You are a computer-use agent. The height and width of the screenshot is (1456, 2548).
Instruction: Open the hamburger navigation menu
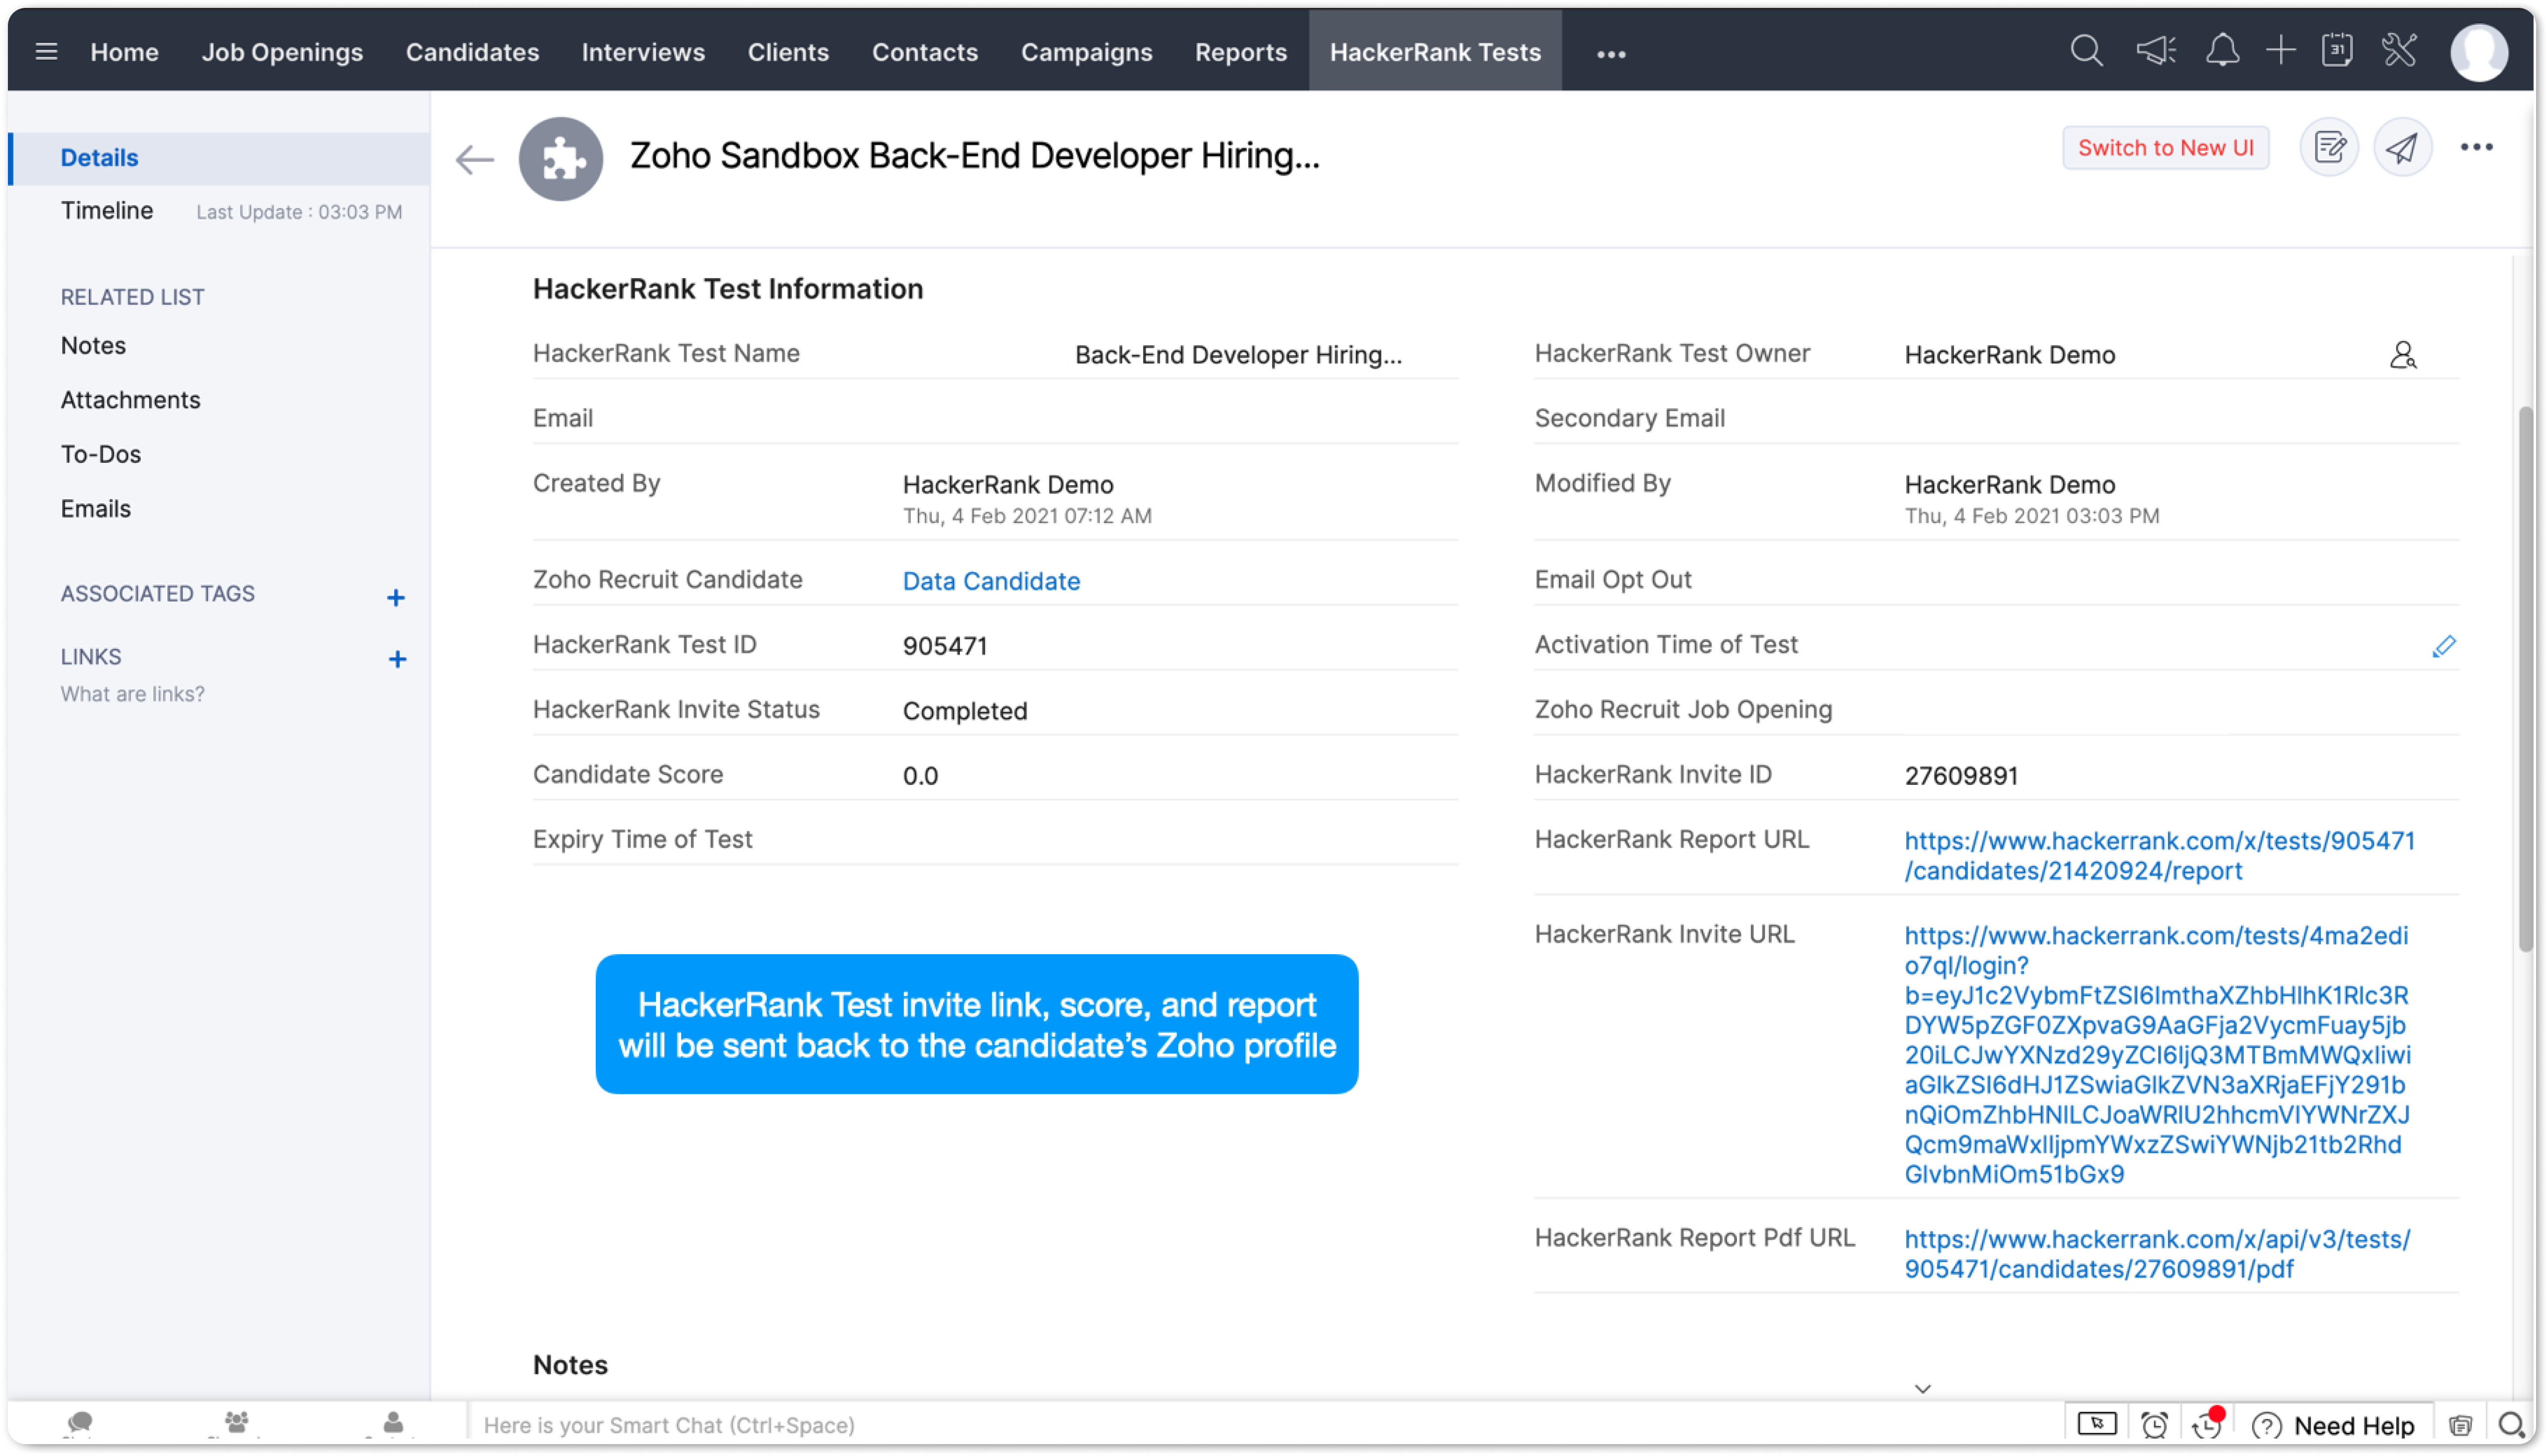point(46,51)
